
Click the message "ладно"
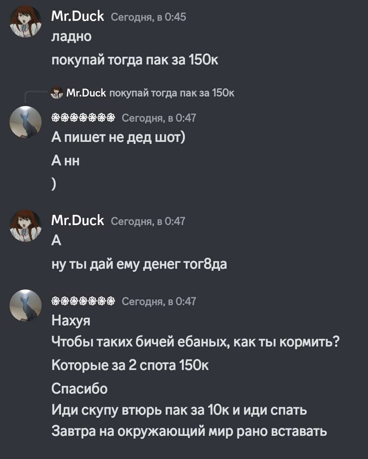coord(72,36)
